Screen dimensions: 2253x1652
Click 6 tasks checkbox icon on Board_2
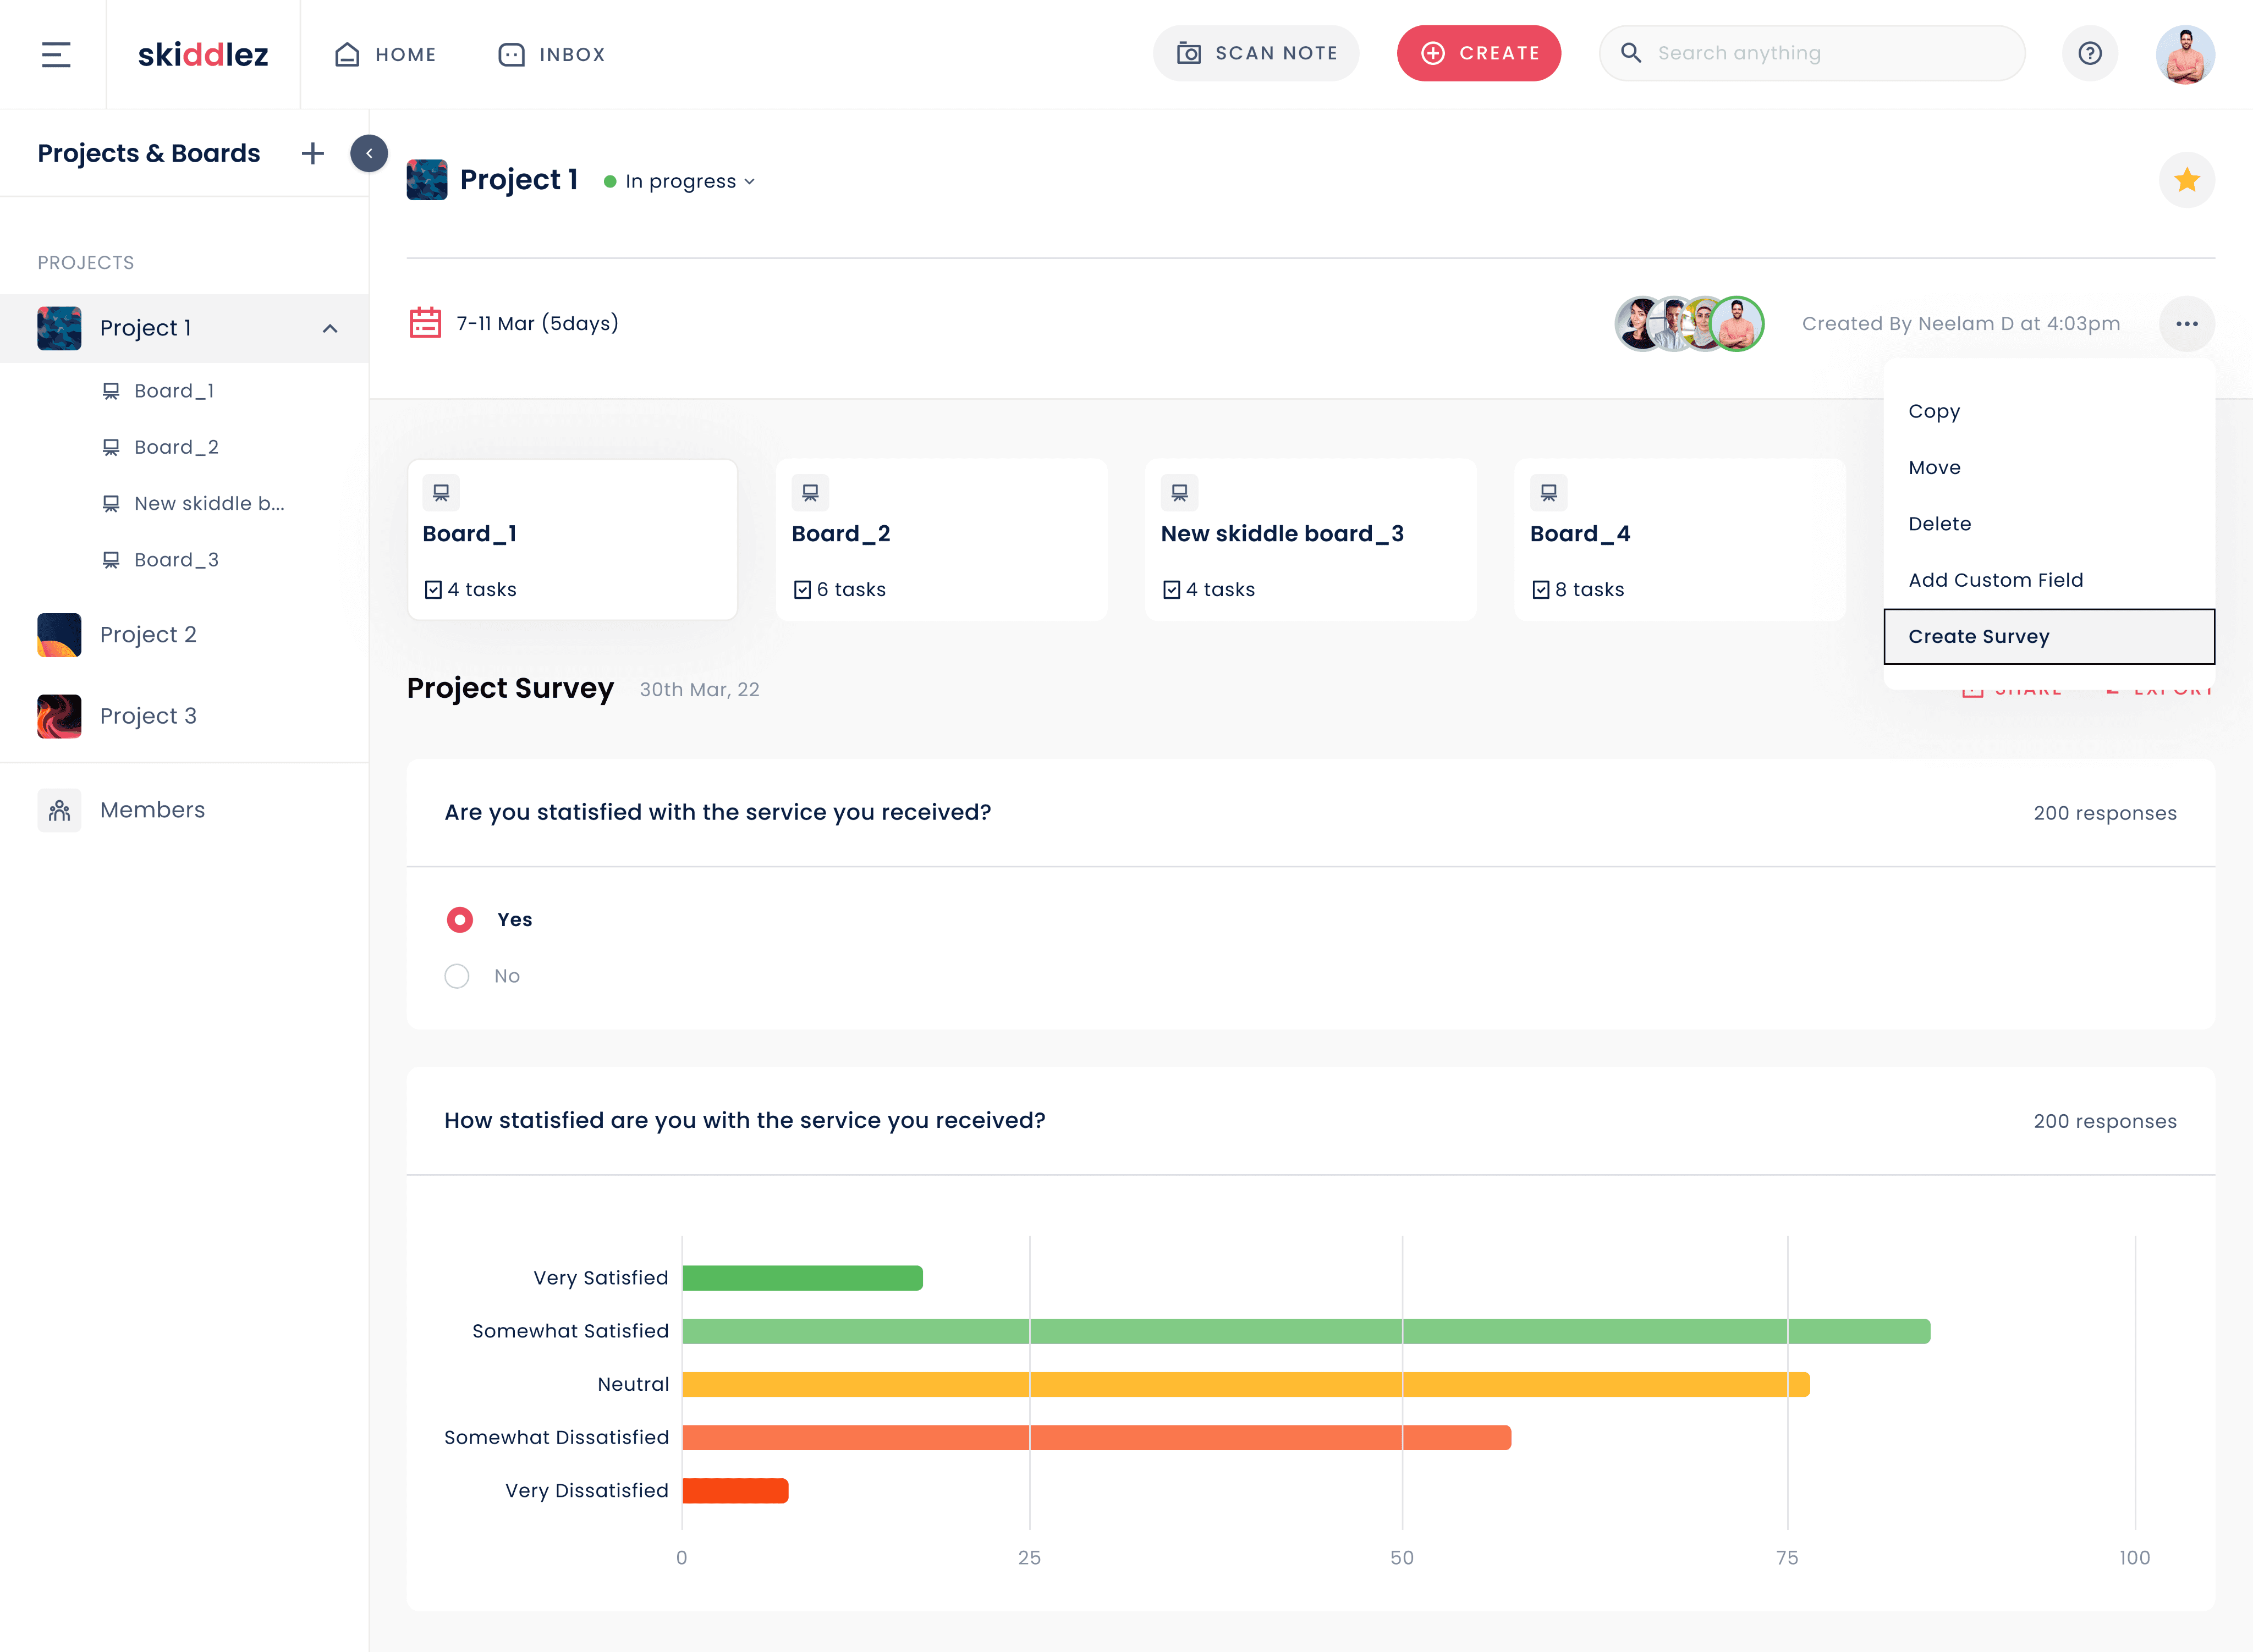coord(802,590)
